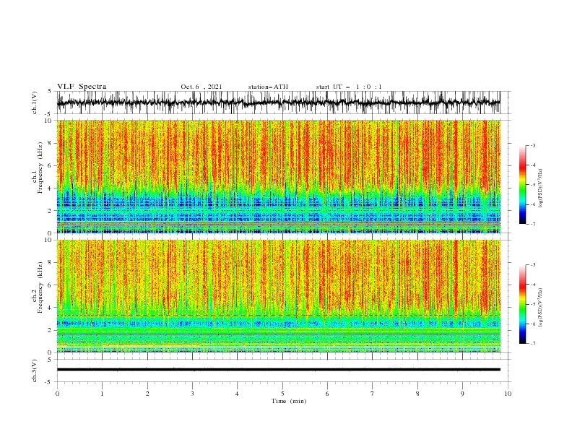This screenshot has height=442, width=572.
Task: Click time axis tick label "2"
Action: (147, 394)
